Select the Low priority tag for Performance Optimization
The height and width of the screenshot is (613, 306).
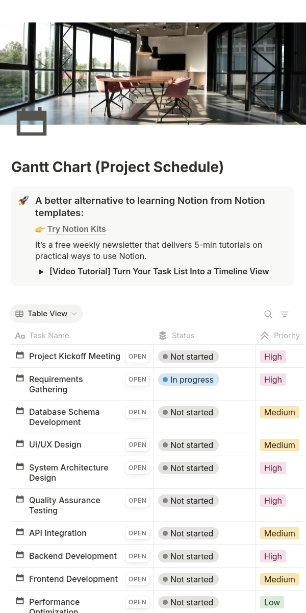pyautogui.click(x=272, y=602)
